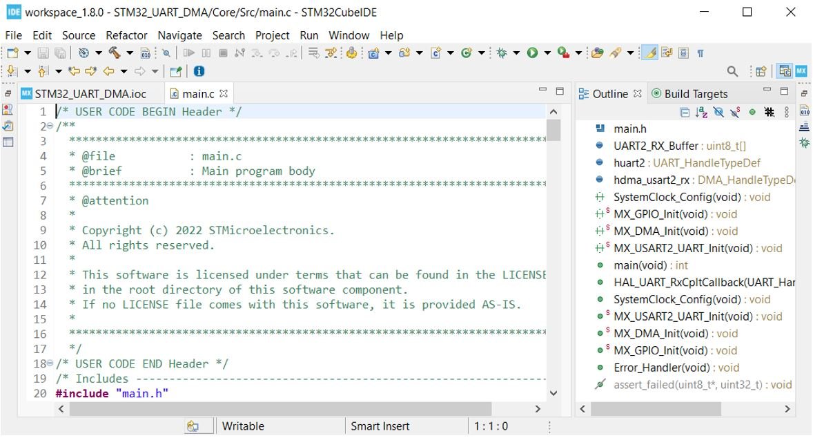Screen dimensions: 813x438
Task: Toggle the highlighter Mark Occurrences button
Action: point(649,53)
